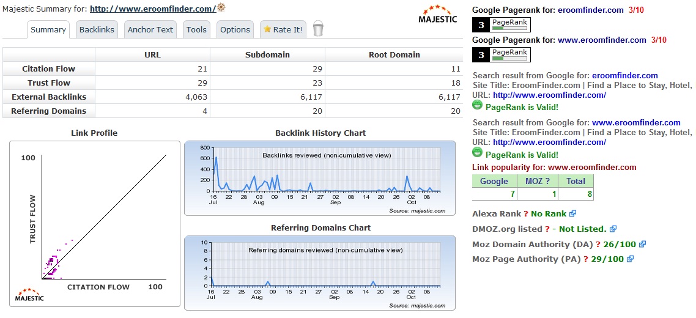Click the External Backlinks row label
The height and width of the screenshot is (318, 696).
(x=49, y=97)
